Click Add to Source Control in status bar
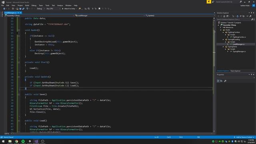 pyautogui.click(x=244, y=137)
